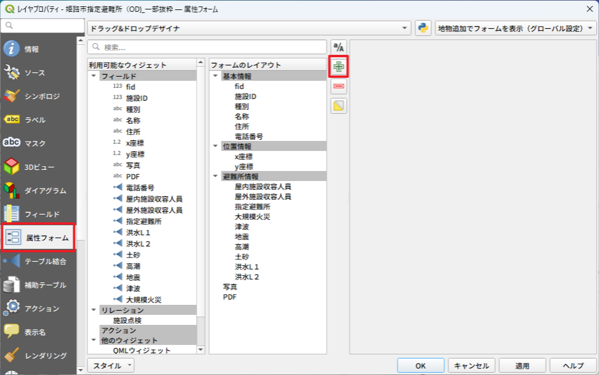Select the 施設点検 relation item
Screen dimensions: 599x375
point(127,320)
